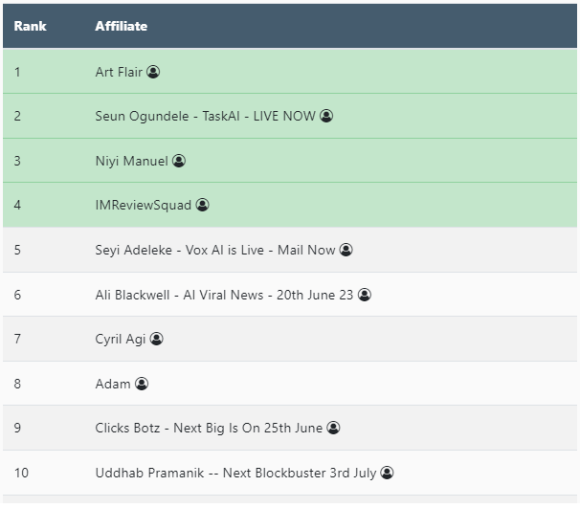Open IMReviewSquad's profile icon
The image size is (580, 508).
coord(203,205)
